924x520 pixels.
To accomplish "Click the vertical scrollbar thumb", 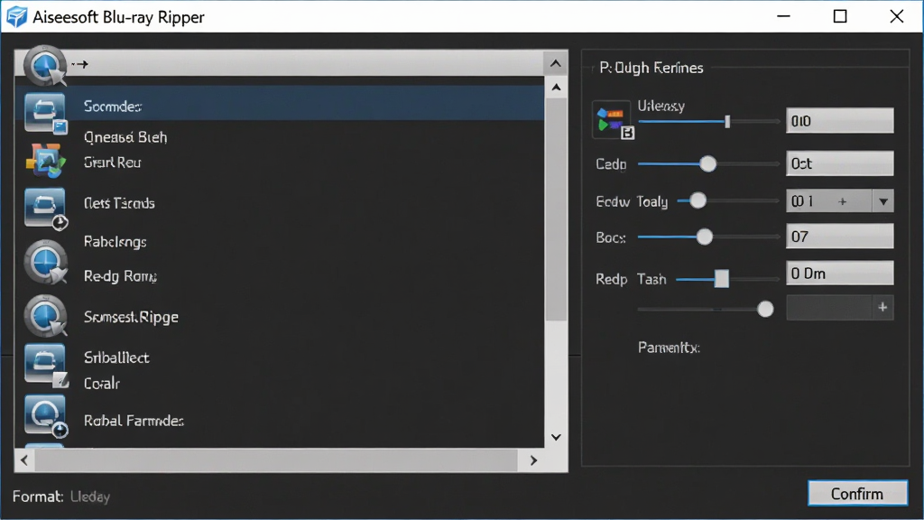I will [556, 209].
